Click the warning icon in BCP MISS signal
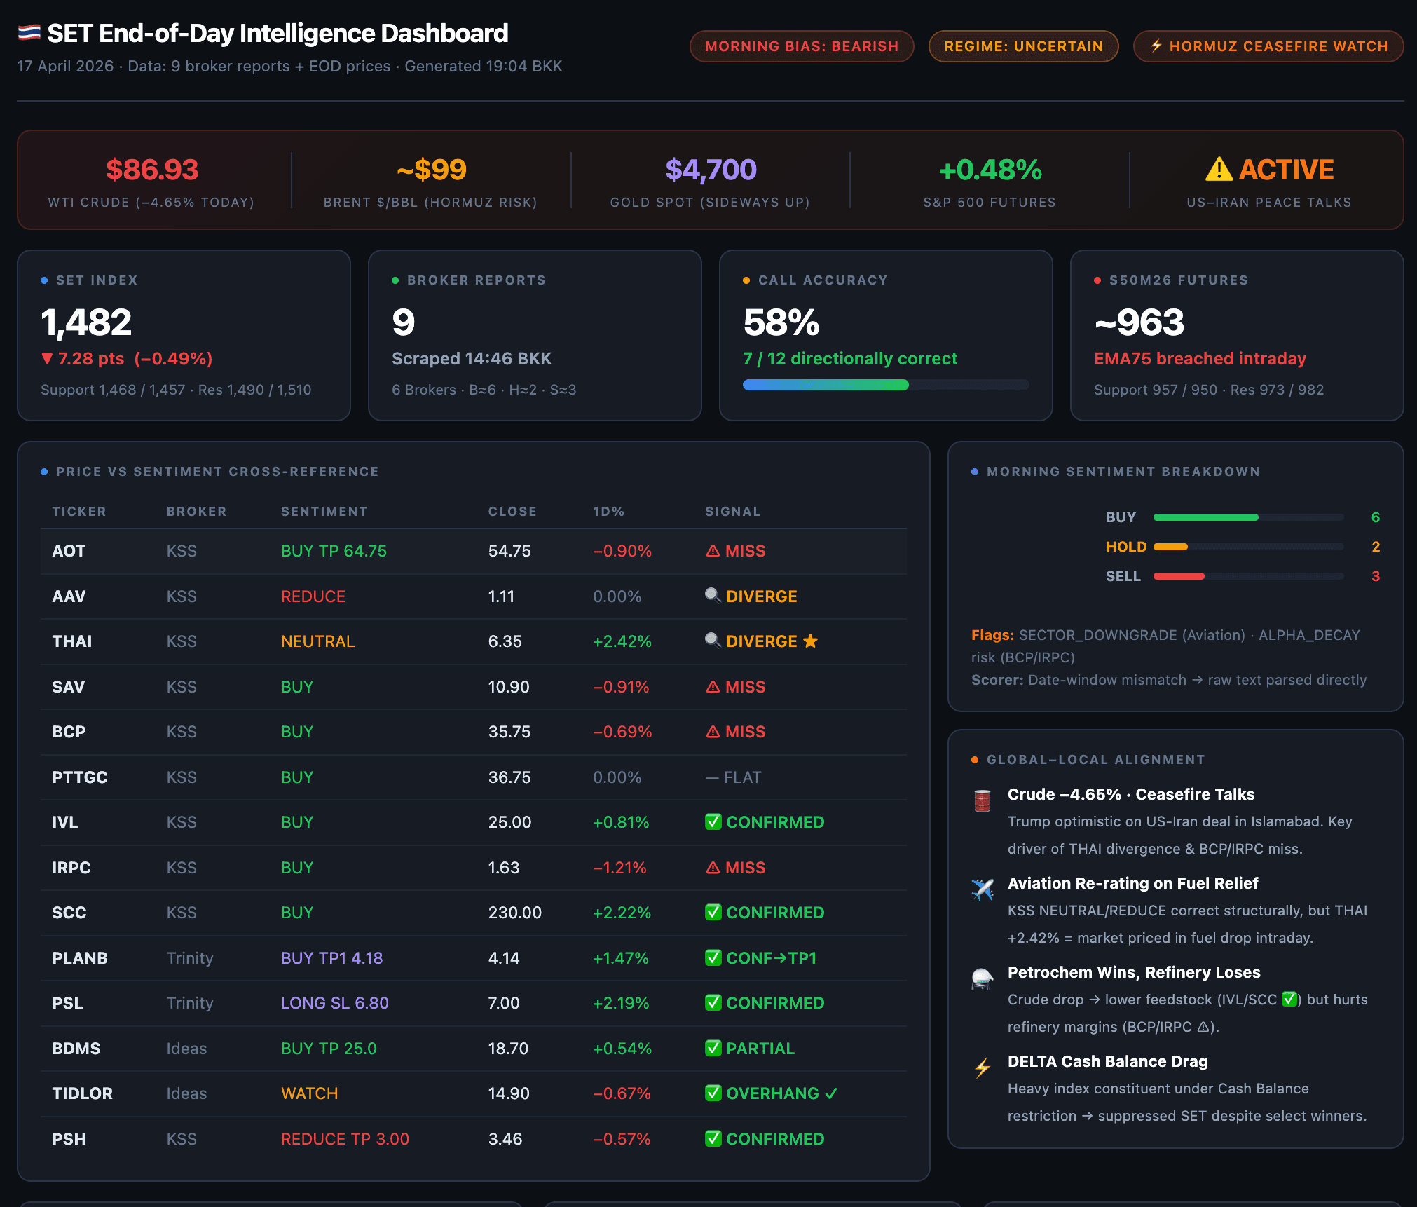1417x1207 pixels. tap(713, 732)
